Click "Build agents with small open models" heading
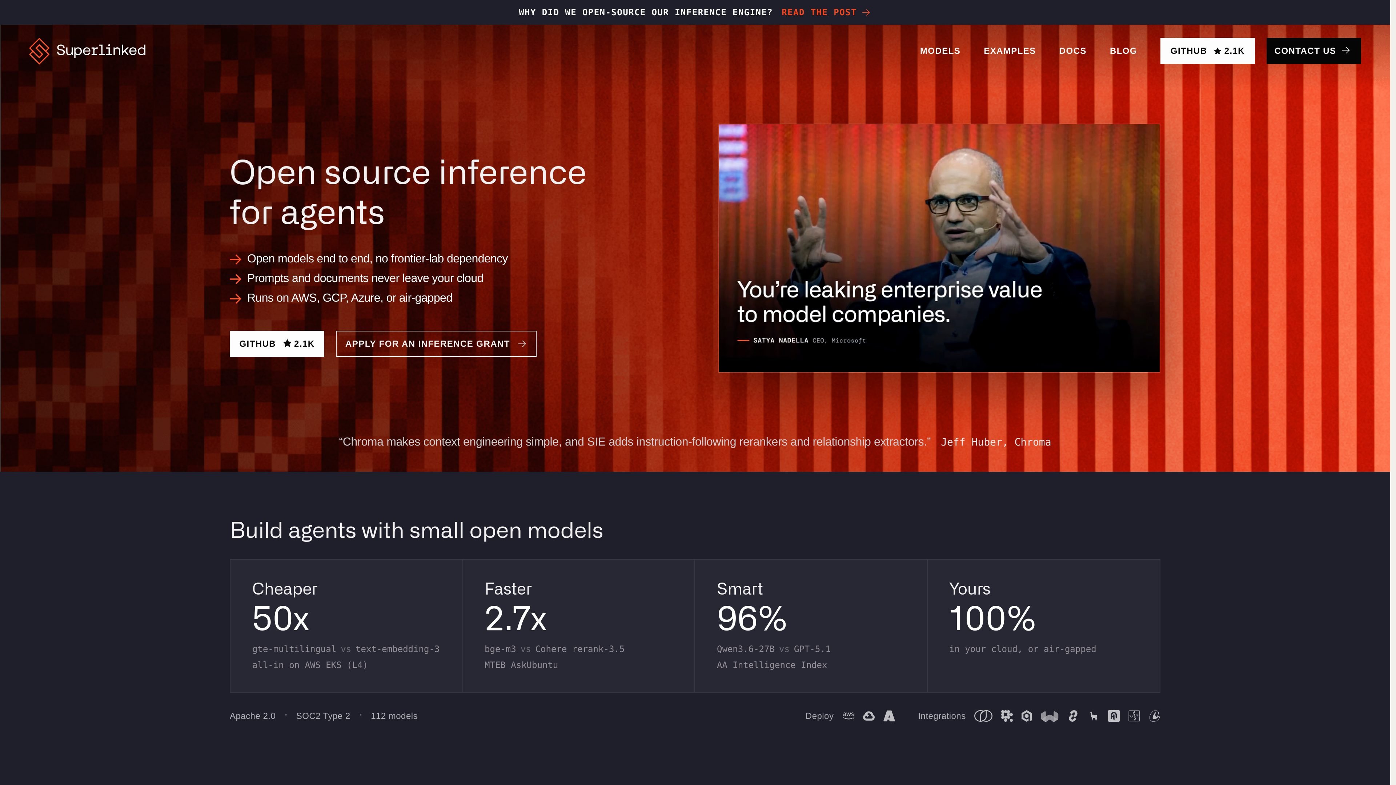 point(416,530)
